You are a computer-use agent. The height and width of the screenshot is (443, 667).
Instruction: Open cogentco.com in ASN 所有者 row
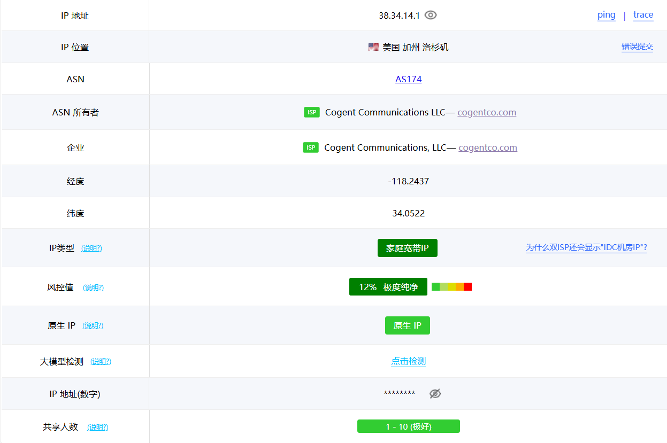click(x=487, y=112)
